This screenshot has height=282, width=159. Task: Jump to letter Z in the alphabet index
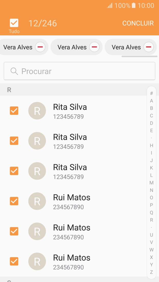[x=151, y=272]
